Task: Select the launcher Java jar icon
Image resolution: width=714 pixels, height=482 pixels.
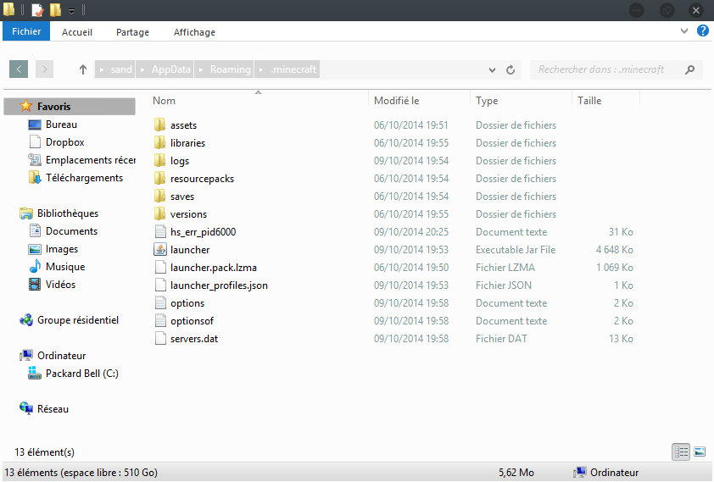Action: [160, 249]
